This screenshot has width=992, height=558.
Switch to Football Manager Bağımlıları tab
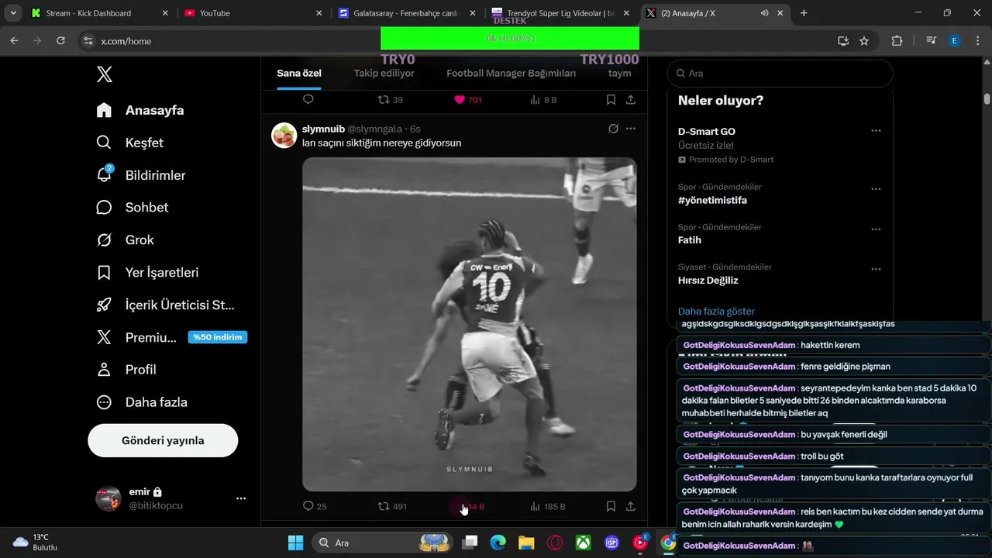click(x=511, y=74)
